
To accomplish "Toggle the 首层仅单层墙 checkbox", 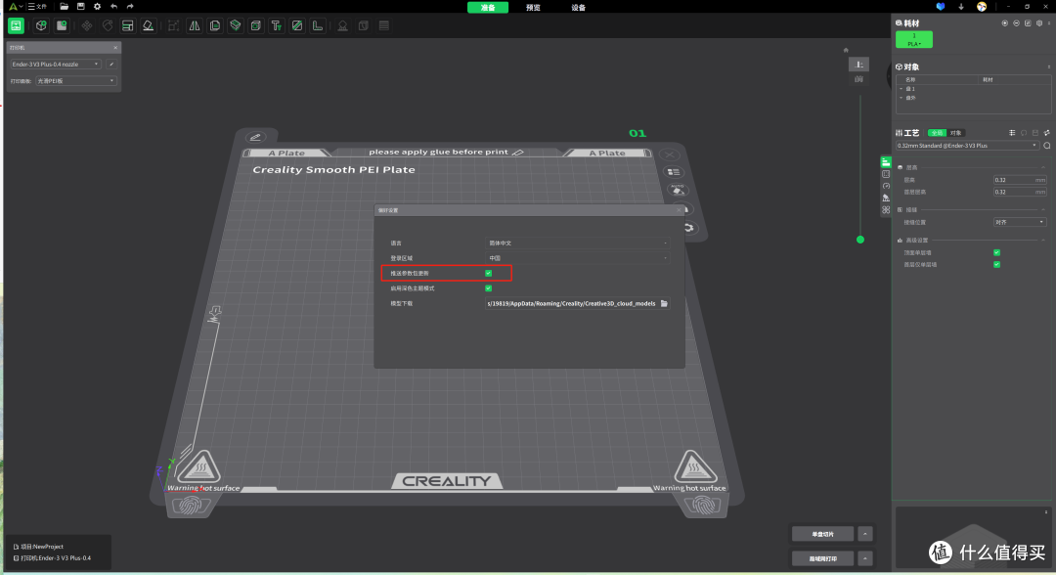I will point(996,265).
